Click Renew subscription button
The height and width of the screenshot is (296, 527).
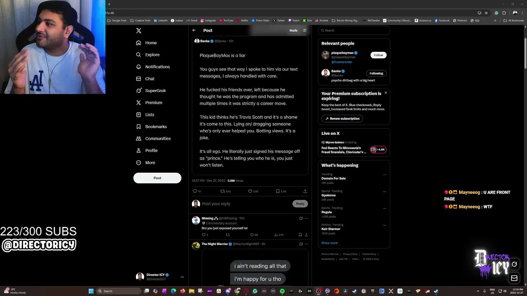342,118
